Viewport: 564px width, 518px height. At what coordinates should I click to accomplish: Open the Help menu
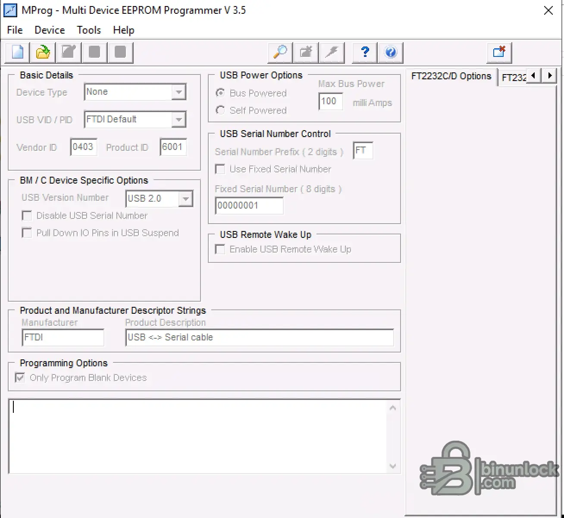(124, 30)
